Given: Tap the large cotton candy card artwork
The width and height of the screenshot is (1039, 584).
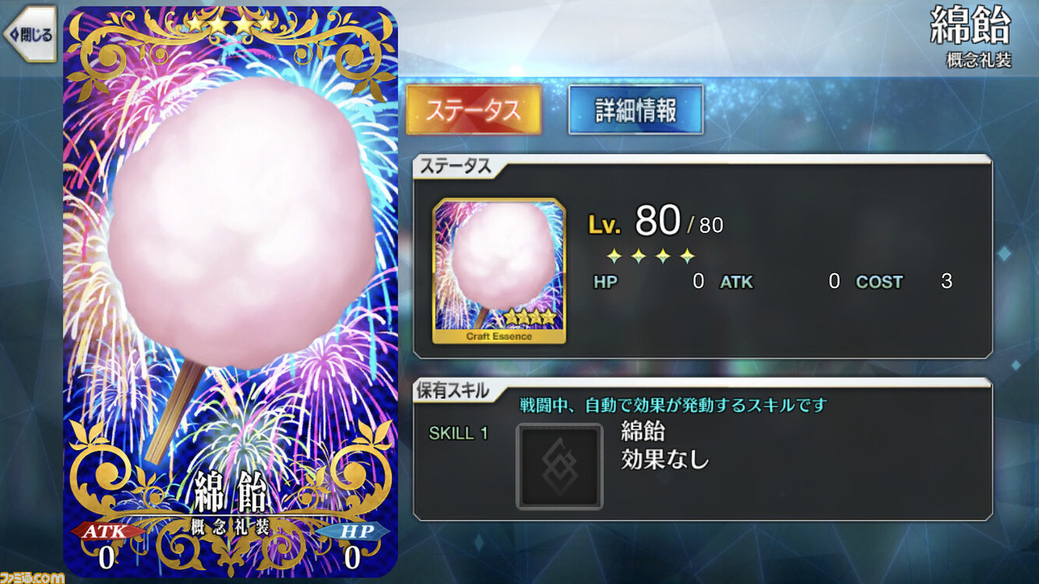Looking at the screenshot, I should 231,292.
